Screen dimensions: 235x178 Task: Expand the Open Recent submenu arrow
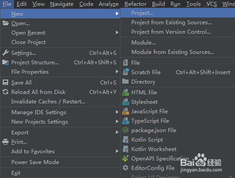pyautogui.click(x=117, y=32)
